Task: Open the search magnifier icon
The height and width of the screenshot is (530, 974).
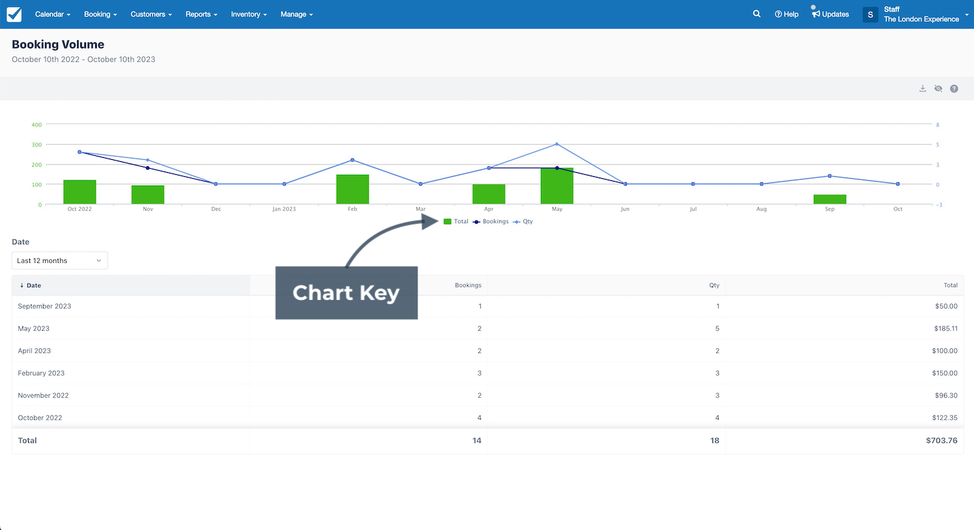Action: point(757,14)
